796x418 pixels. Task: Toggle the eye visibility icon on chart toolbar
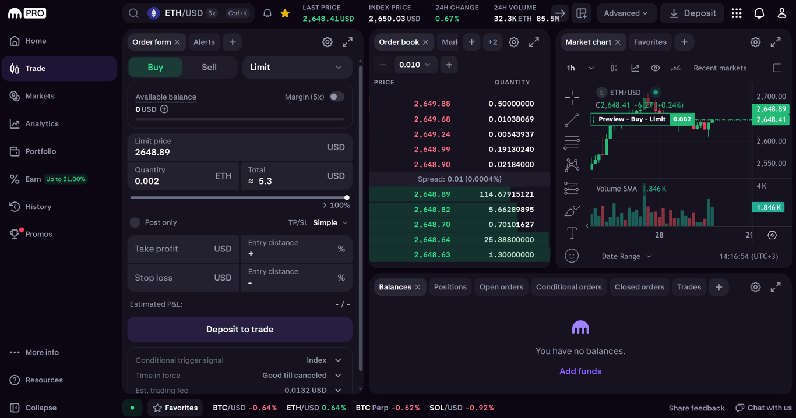(656, 68)
